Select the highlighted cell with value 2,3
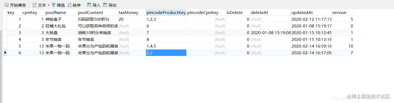Screen dimensions: 394x103 [166, 53]
